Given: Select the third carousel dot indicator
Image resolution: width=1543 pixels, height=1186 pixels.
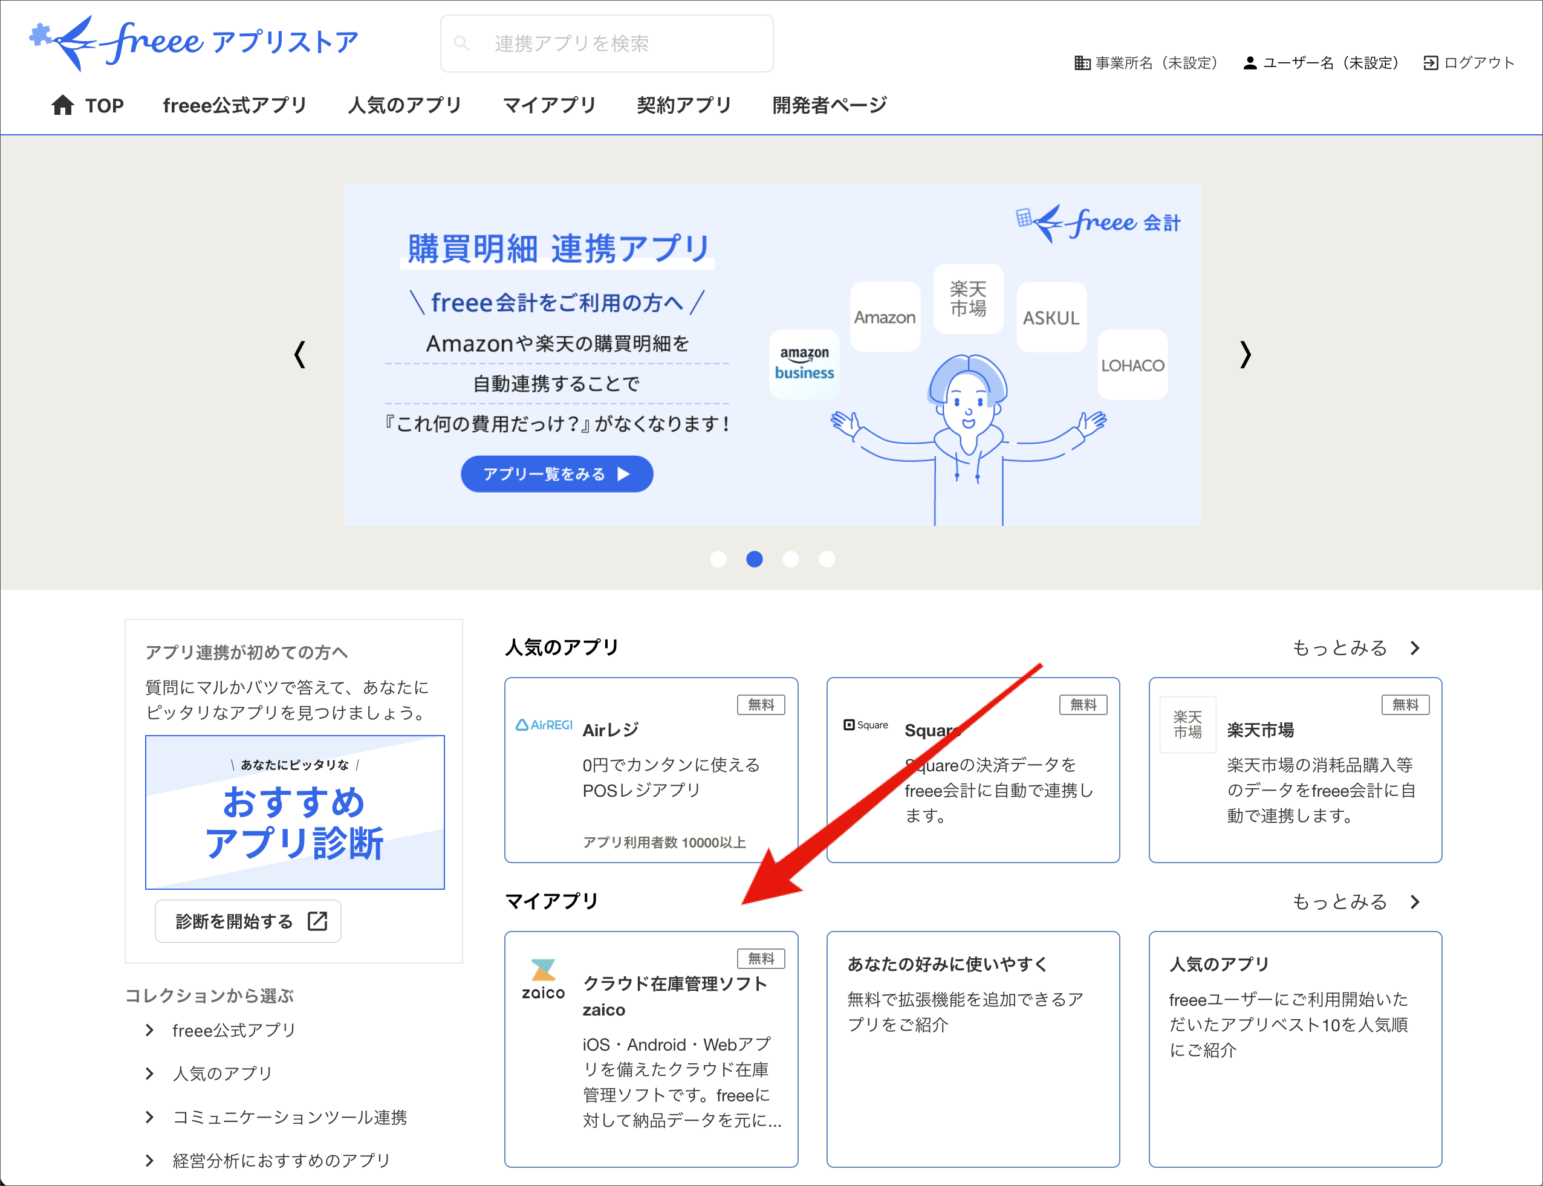Looking at the screenshot, I should pos(791,559).
